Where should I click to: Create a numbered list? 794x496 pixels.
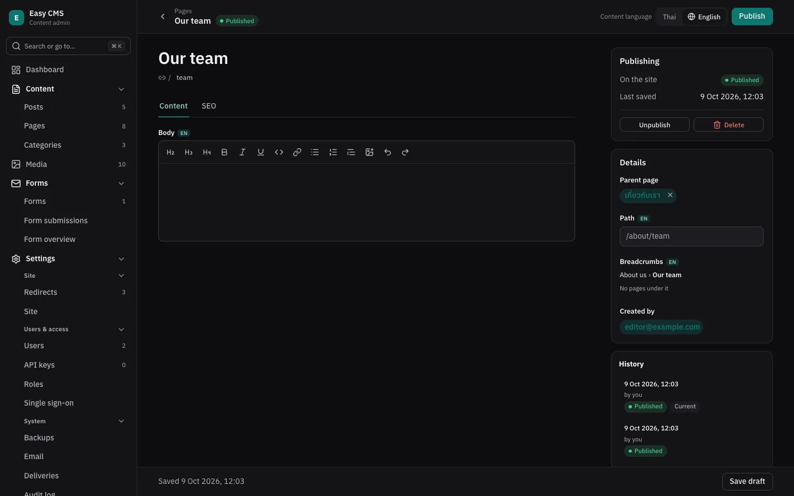click(x=333, y=152)
